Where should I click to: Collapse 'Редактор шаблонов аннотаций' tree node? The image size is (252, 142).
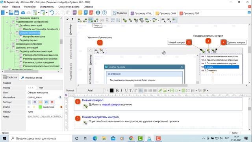(x=11, y=51)
